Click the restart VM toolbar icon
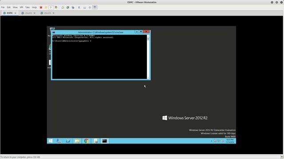The height and width of the screenshot is (159, 284). 56,8
